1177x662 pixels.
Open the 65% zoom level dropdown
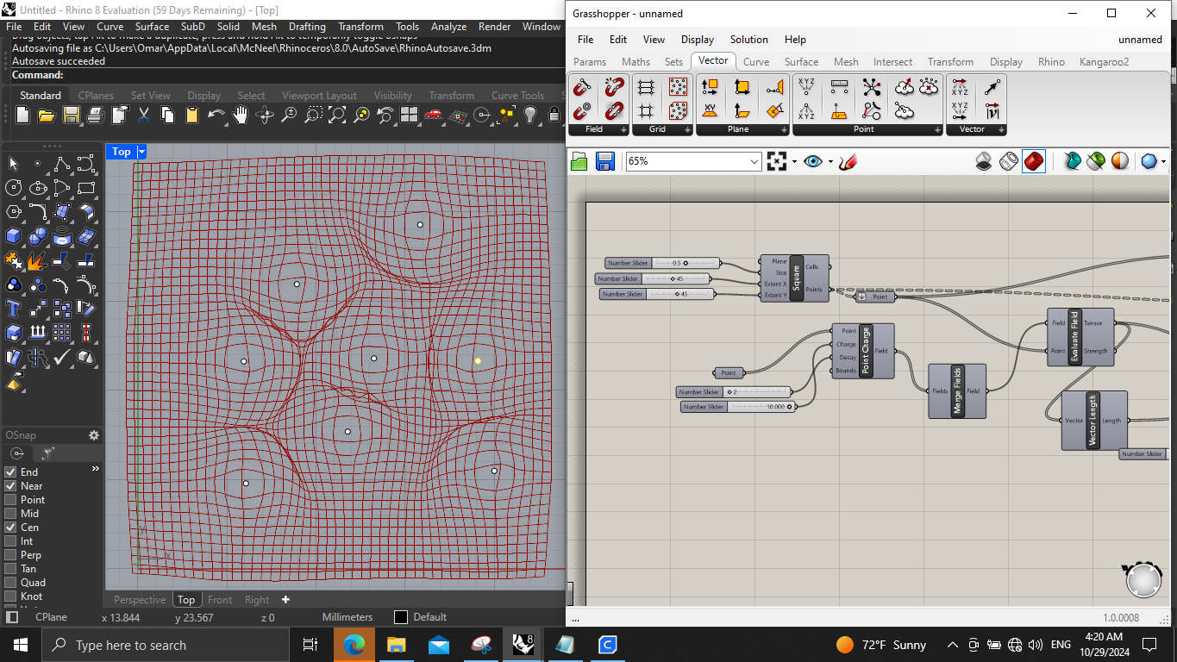754,161
